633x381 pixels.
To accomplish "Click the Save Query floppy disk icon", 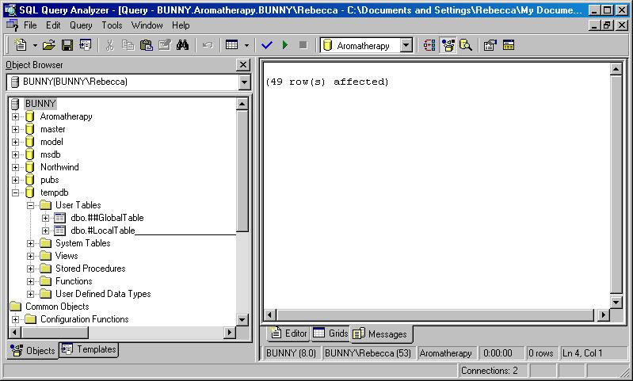I will tap(67, 45).
